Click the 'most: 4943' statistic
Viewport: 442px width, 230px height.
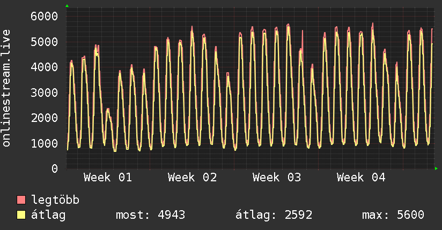click(x=150, y=215)
